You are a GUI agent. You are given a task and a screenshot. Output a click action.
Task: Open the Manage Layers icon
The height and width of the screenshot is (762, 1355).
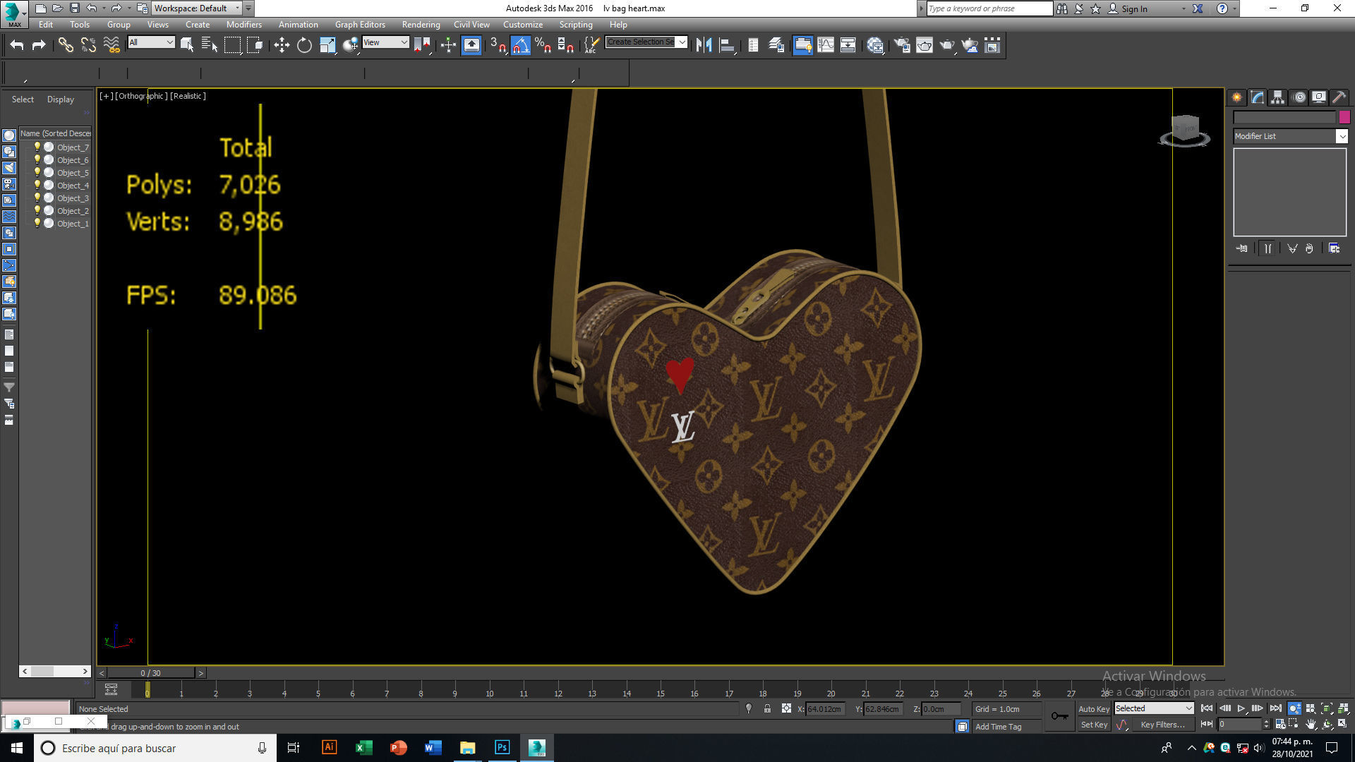776,45
